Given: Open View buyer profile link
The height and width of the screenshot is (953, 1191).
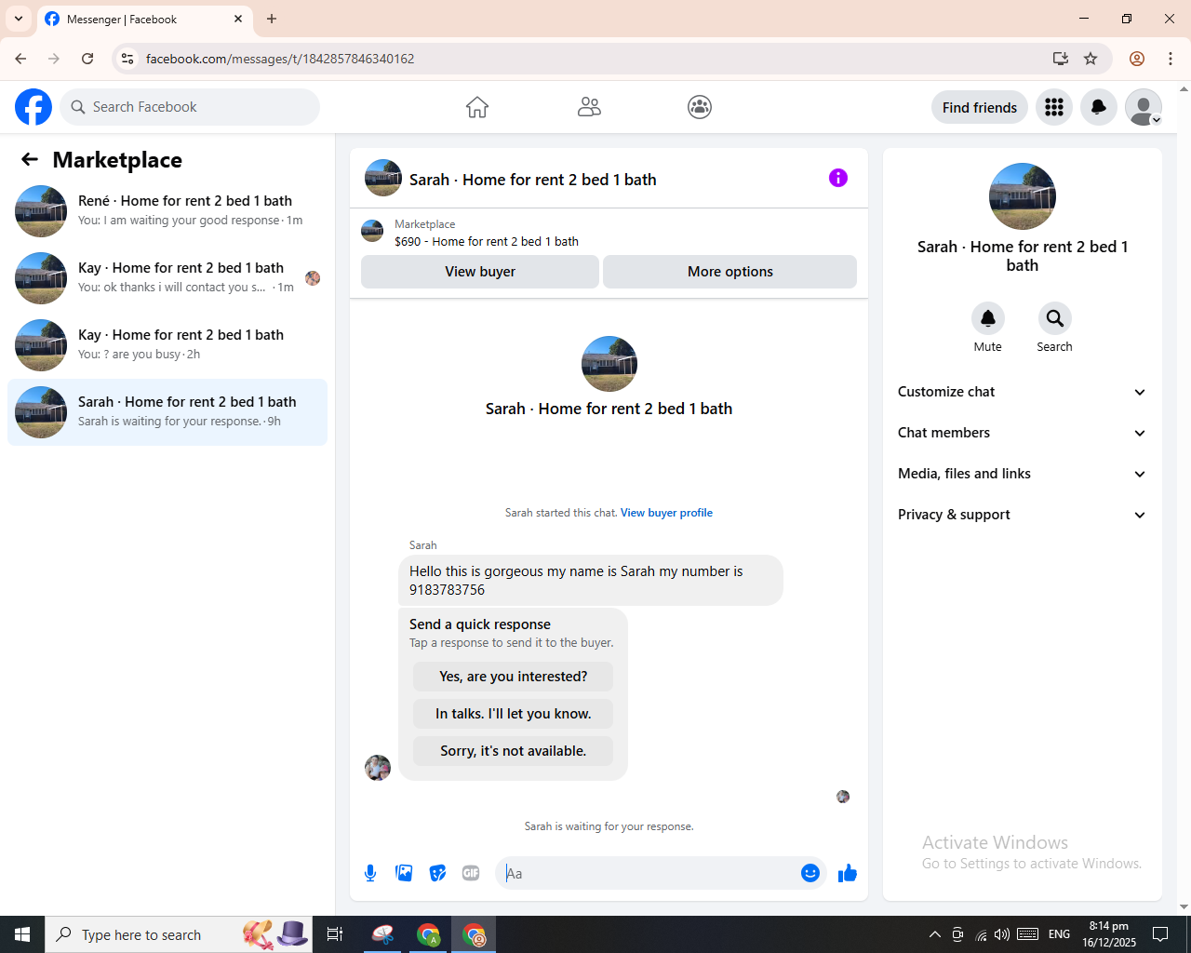Looking at the screenshot, I should click(666, 513).
